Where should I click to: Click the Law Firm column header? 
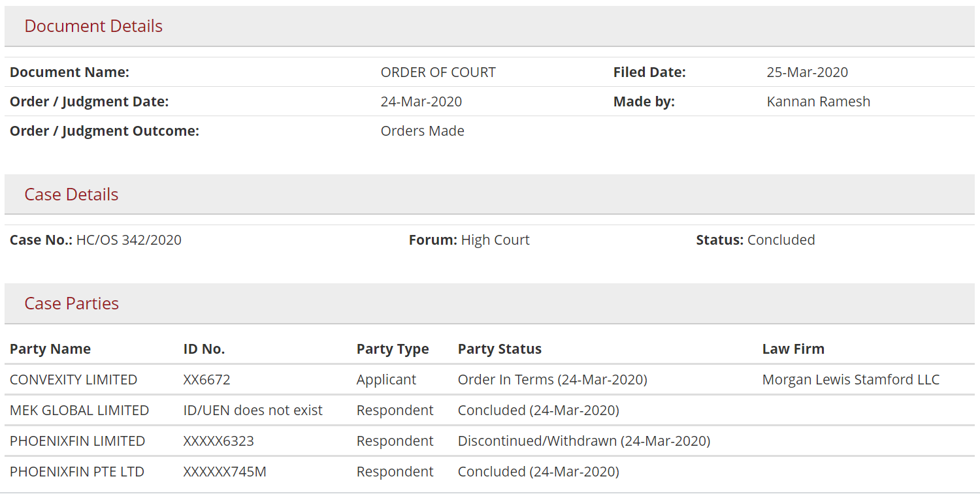click(793, 349)
